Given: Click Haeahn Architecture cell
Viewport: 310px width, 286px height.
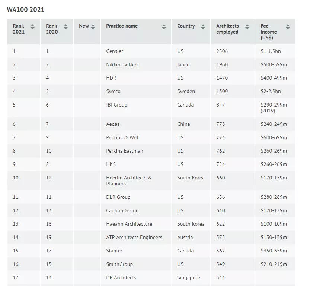Looking at the screenshot, I should [136, 224].
